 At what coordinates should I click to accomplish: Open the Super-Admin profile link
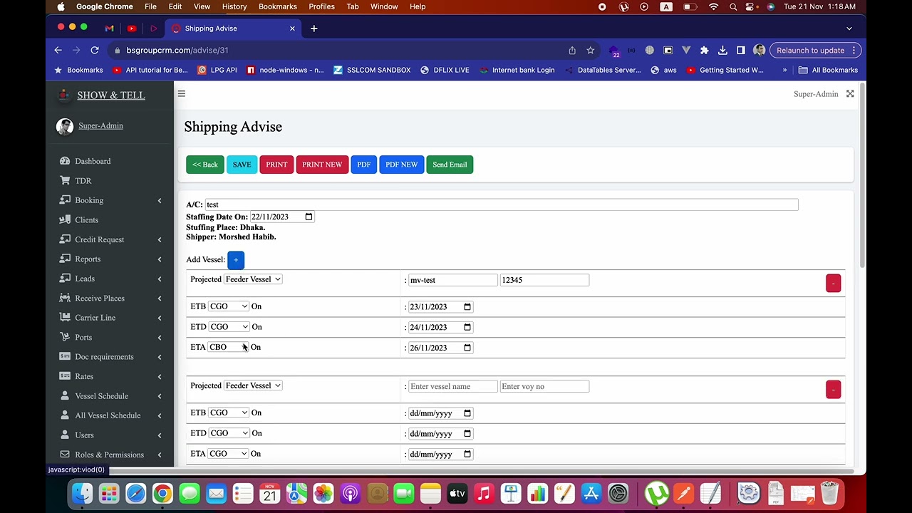pyautogui.click(x=100, y=126)
